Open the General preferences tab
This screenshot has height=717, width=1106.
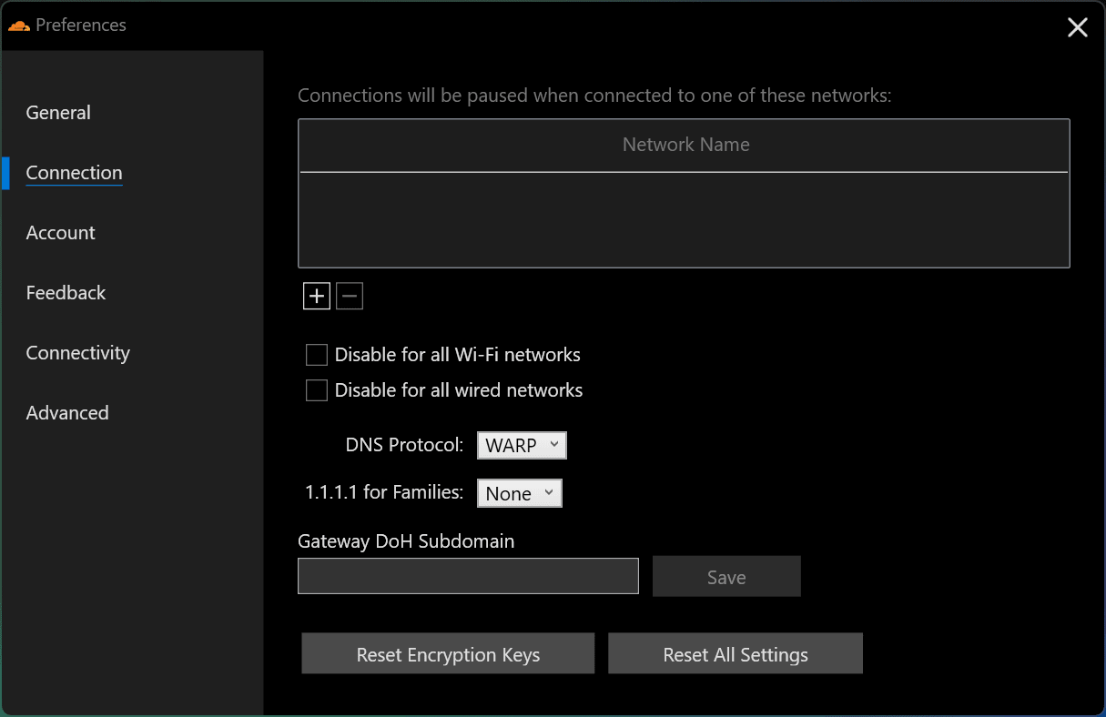58,113
